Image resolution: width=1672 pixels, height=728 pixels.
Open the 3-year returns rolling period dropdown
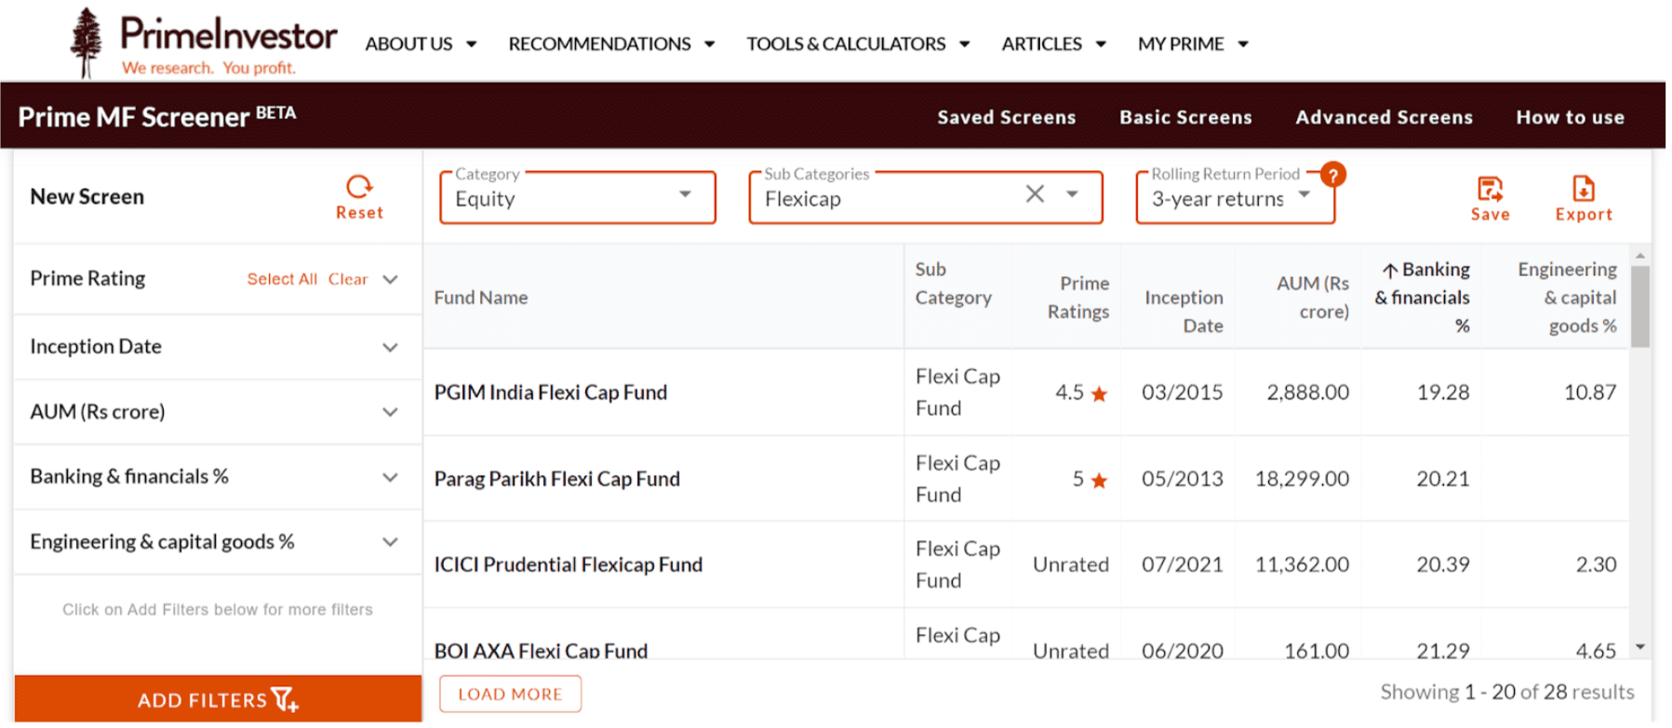pyautogui.click(x=1235, y=198)
